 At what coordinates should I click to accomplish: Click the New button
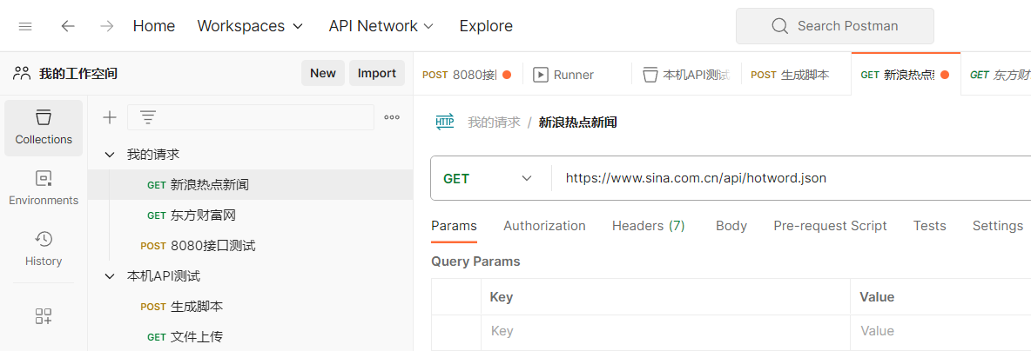tap(323, 74)
